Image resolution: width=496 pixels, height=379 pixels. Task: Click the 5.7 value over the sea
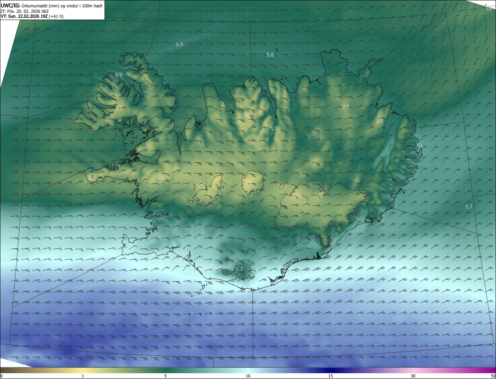469,207
